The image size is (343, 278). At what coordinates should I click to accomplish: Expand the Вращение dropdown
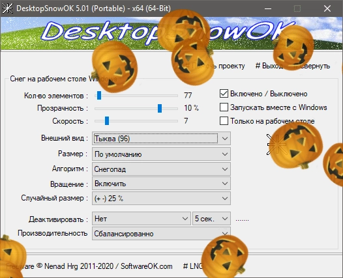point(161,184)
